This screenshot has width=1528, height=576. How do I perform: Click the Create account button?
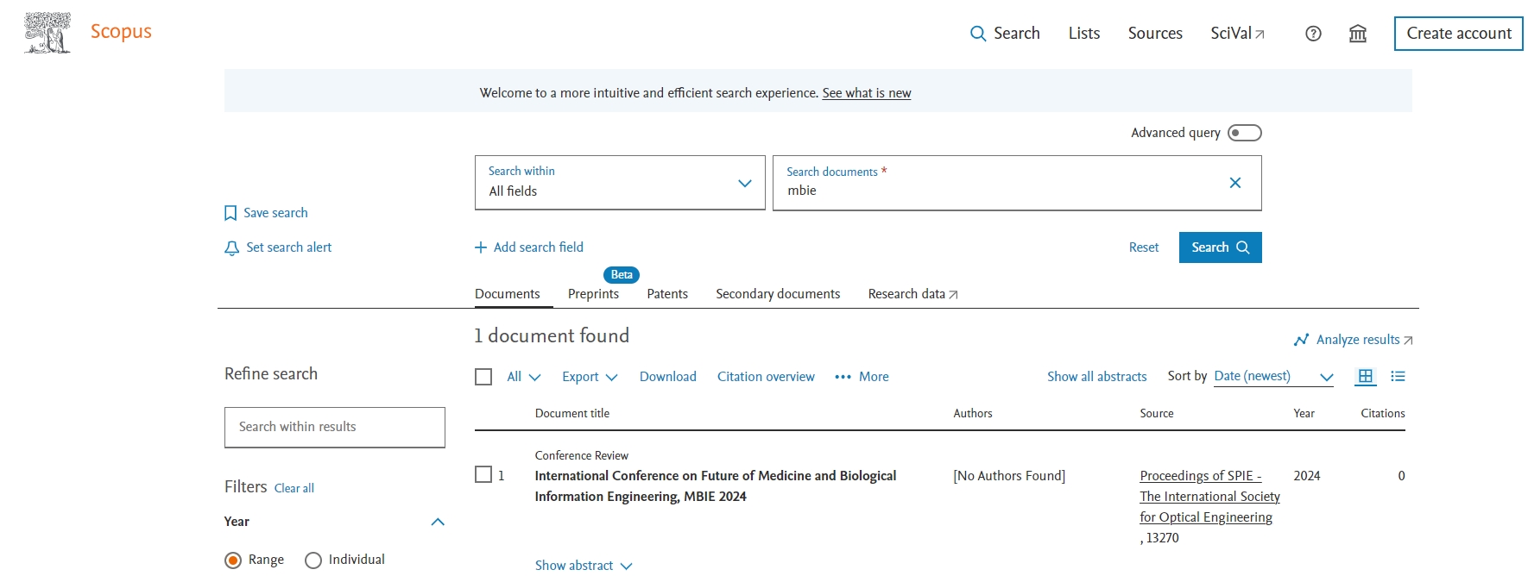1459,34
